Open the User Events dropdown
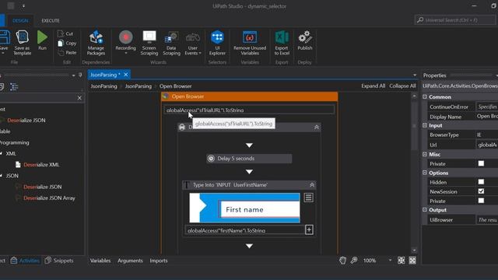The height and width of the screenshot is (280, 498). (193, 43)
